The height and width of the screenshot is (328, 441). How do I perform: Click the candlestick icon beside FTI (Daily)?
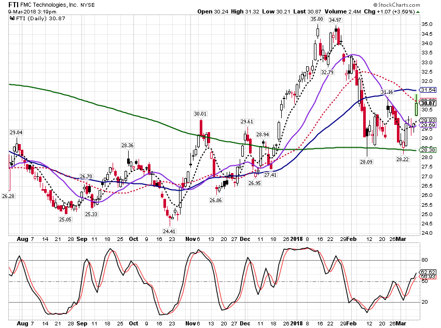coord(12,19)
